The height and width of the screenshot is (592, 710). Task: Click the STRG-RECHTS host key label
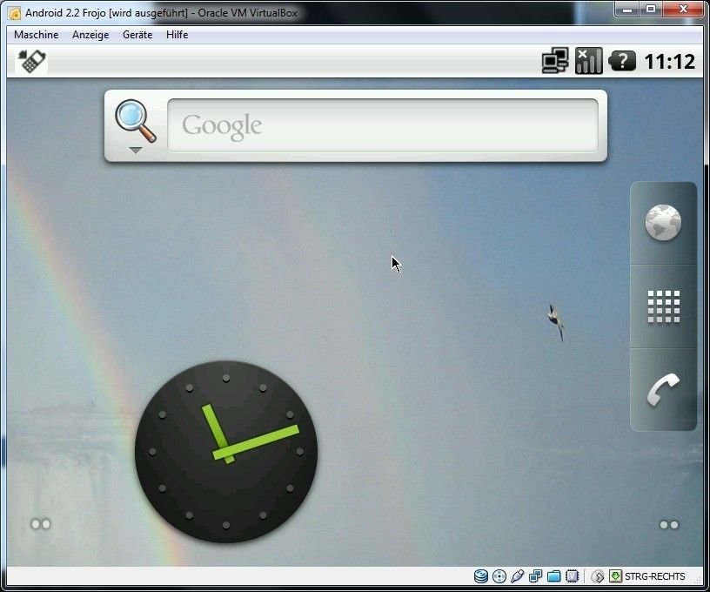pyautogui.click(x=655, y=576)
